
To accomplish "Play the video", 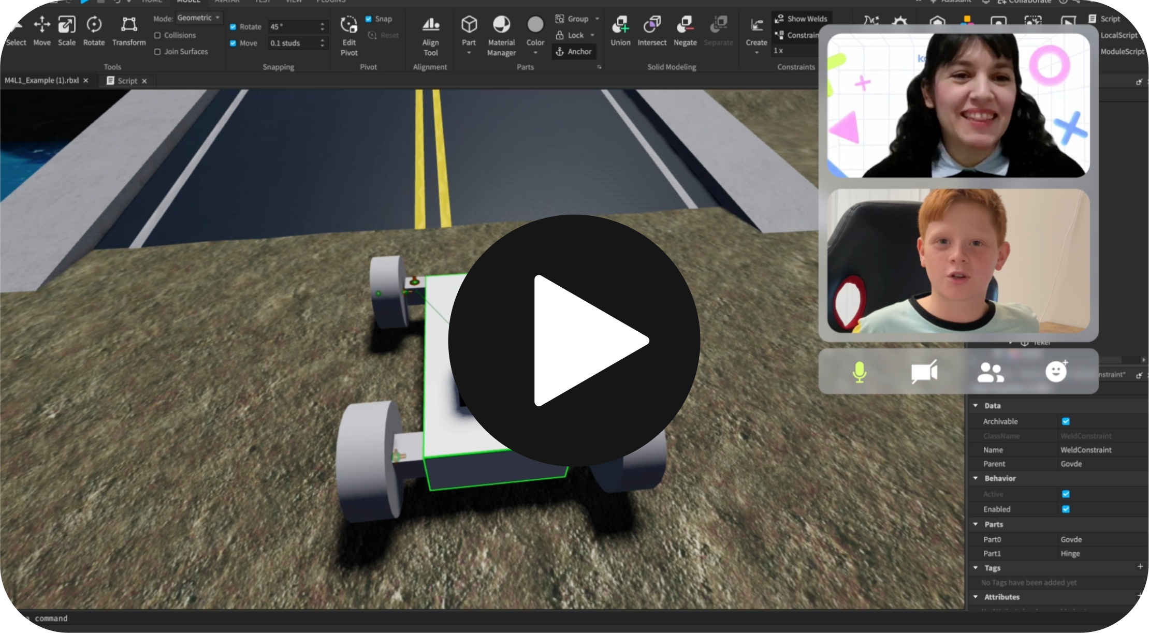I will pyautogui.click(x=574, y=341).
